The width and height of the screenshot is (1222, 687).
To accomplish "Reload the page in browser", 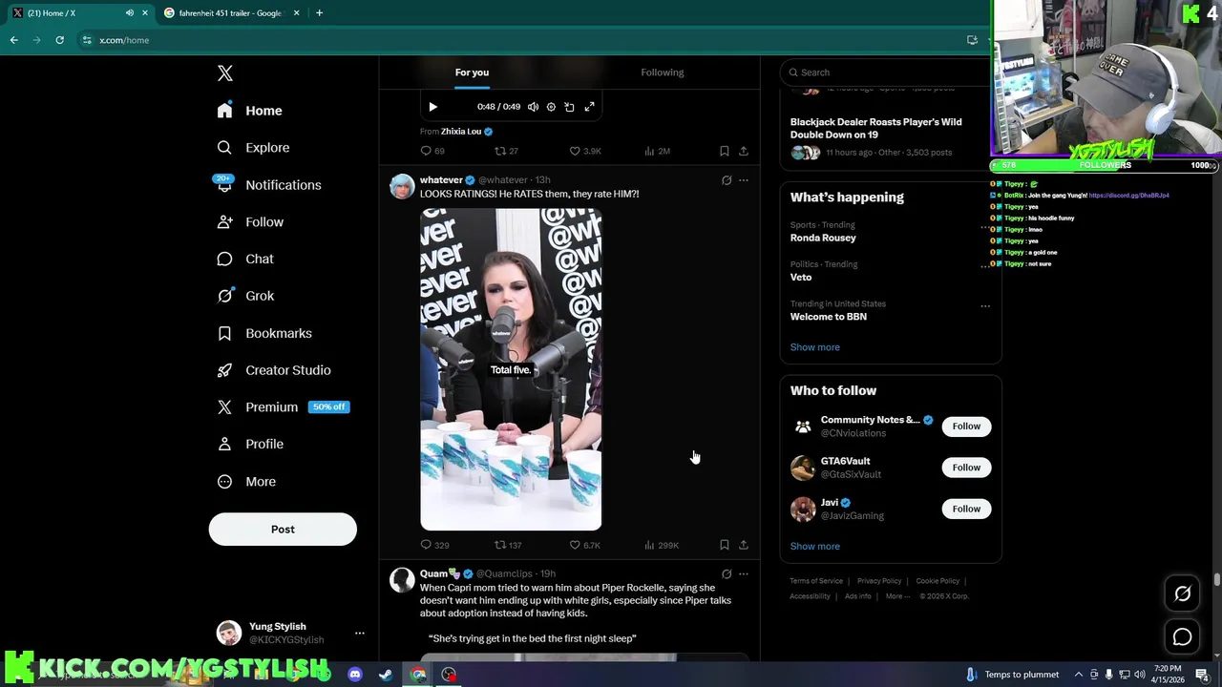I will (x=59, y=40).
